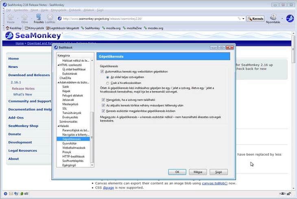
Task: Select 'Az oldal teljes szövegében' radio option
Action: tap(107, 77)
